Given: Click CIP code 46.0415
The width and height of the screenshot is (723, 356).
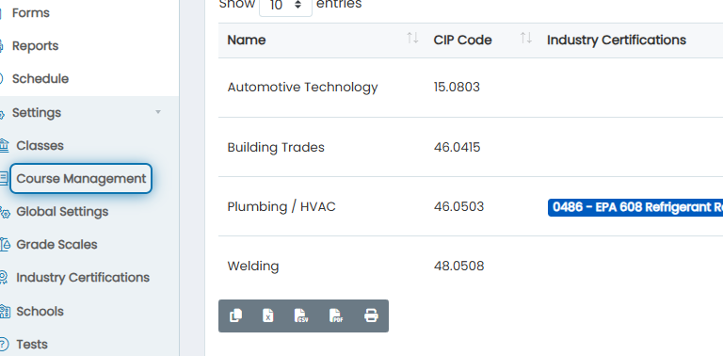Looking at the screenshot, I should click(457, 148).
